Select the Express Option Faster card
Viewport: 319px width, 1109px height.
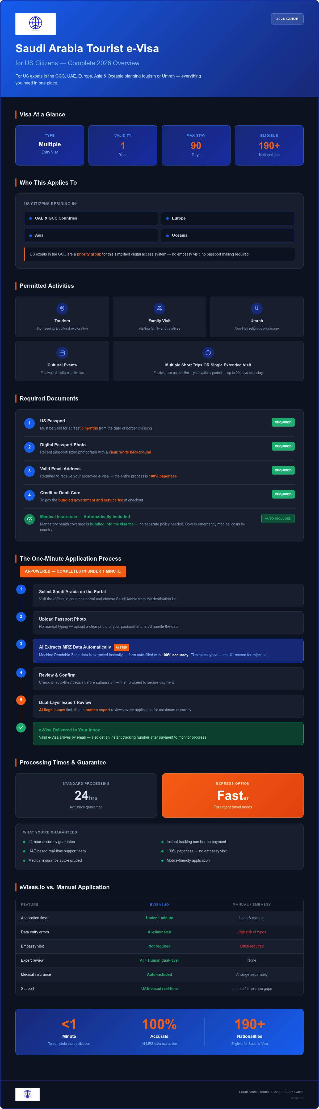[x=233, y=795]
